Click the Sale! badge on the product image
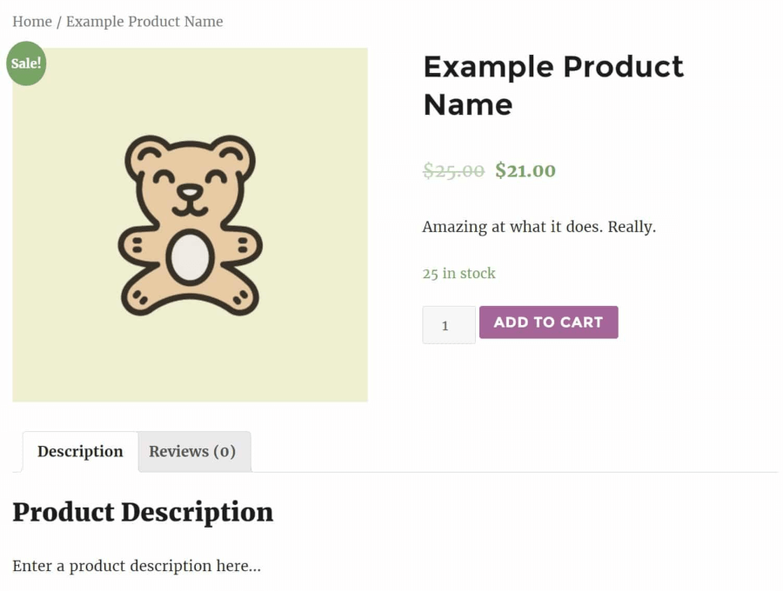The height and width of the screenshot is (591, 783). (26, 63)
